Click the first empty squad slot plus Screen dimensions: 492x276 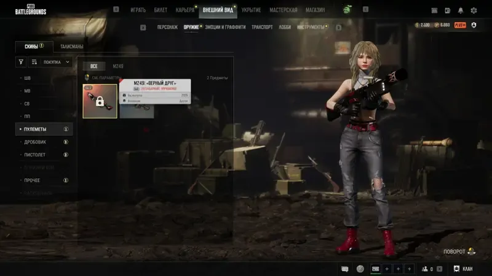[x=387, y=269]
